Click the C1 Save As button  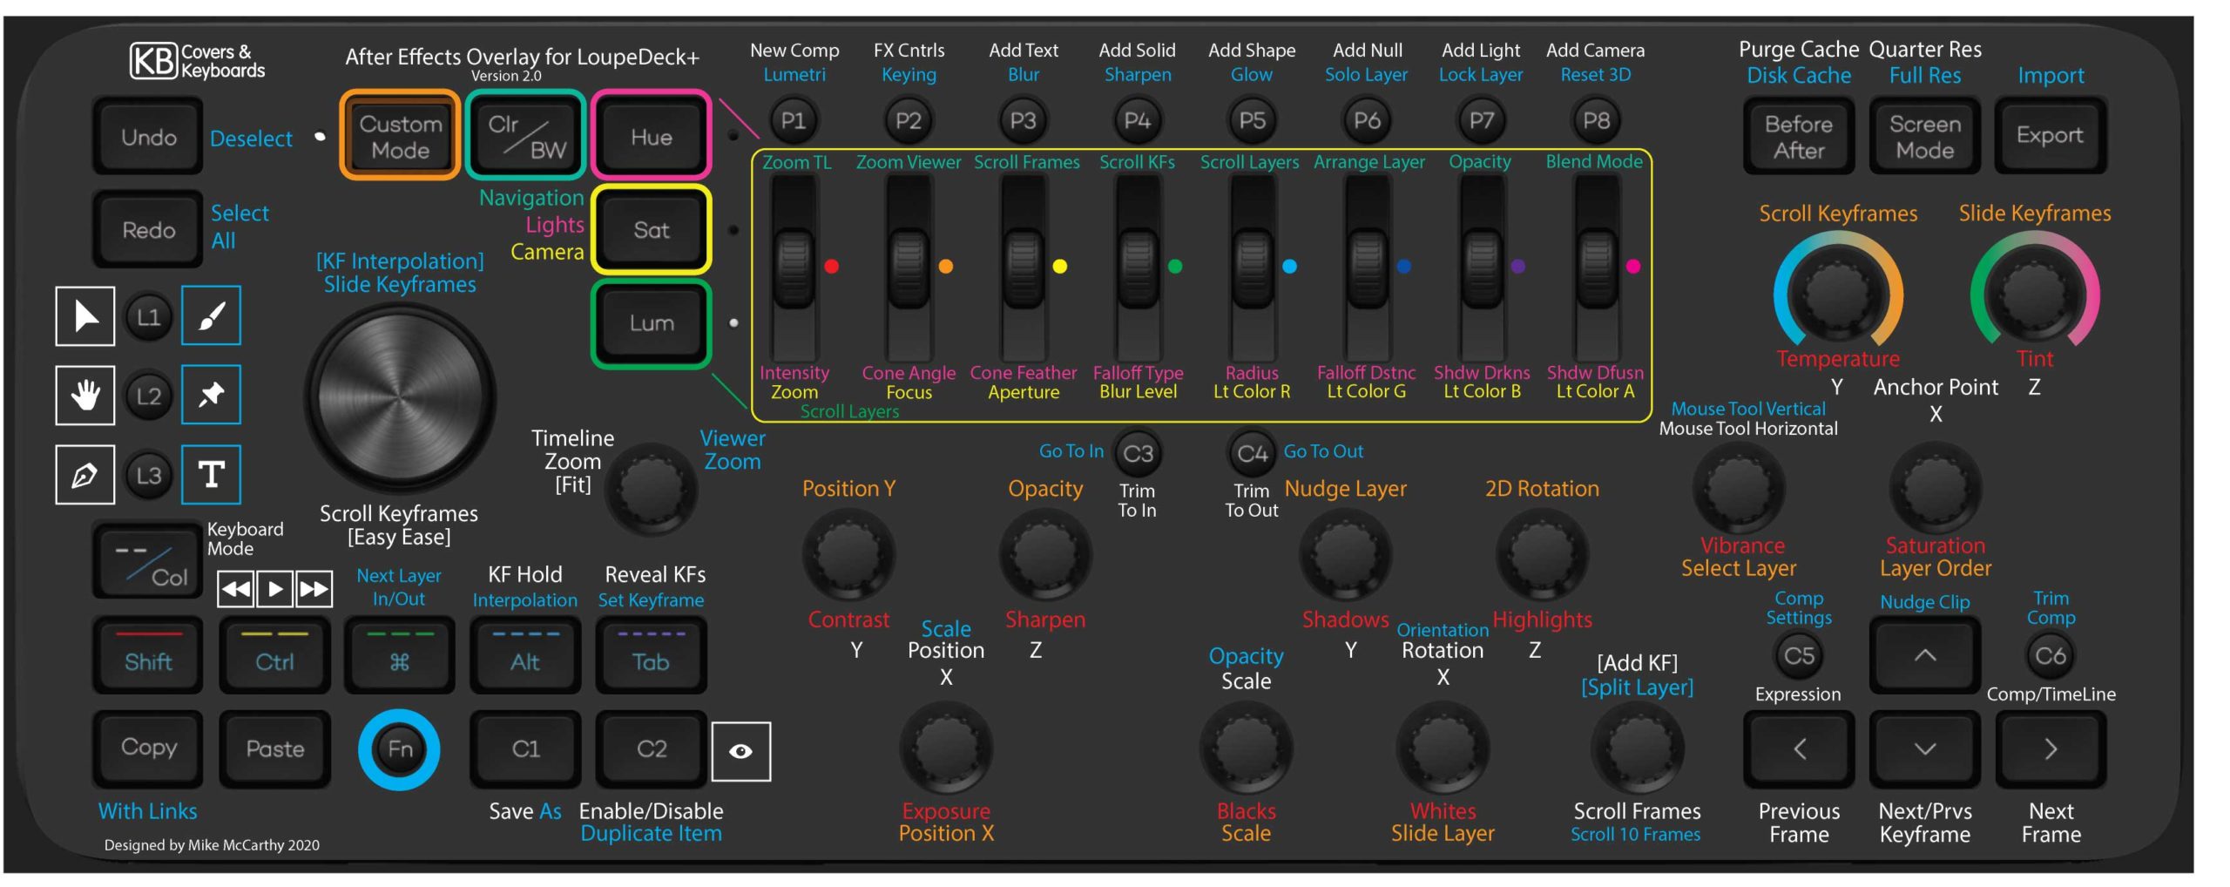point(525,748)
